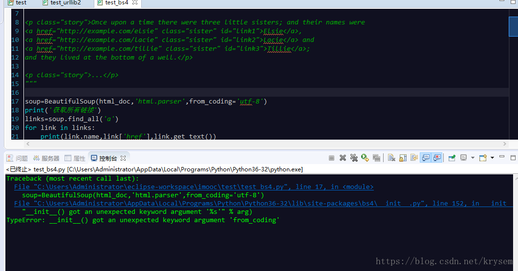The image size is (518, 271).
Task: Click the print(link.name,...) line 21
Action: click(128, 136)
